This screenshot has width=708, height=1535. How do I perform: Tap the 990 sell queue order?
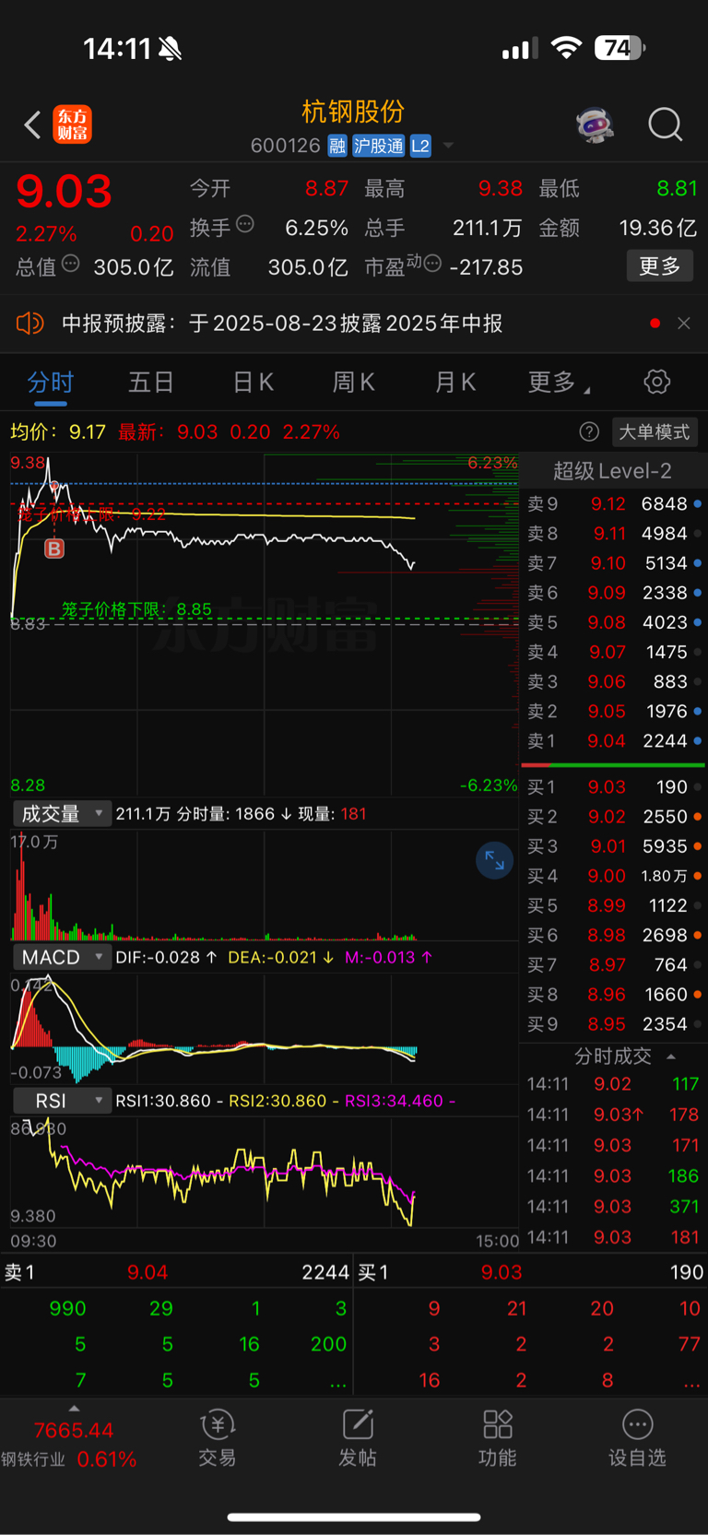coord(67,1308)
